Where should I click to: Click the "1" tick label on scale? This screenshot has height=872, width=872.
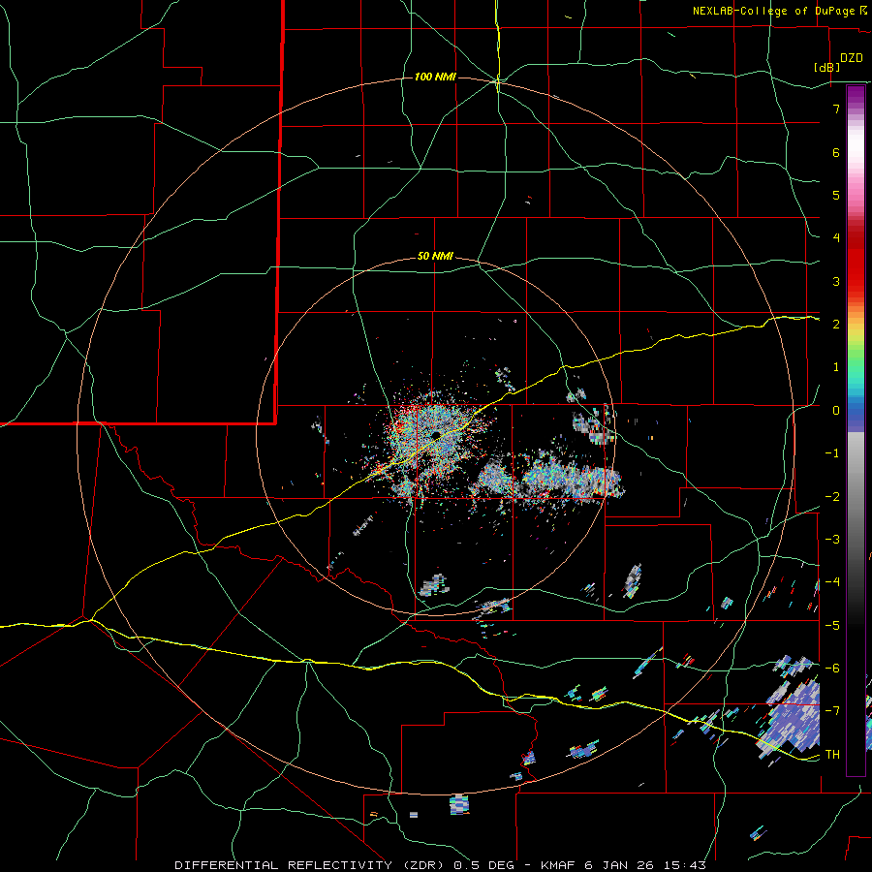tap(836, 366)
